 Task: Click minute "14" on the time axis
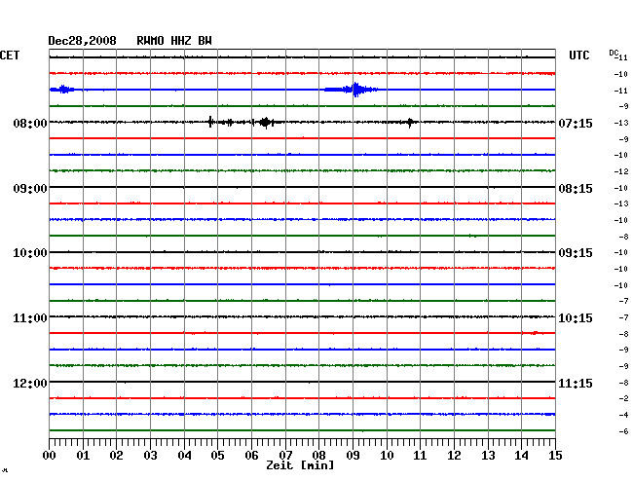(521, 456)
